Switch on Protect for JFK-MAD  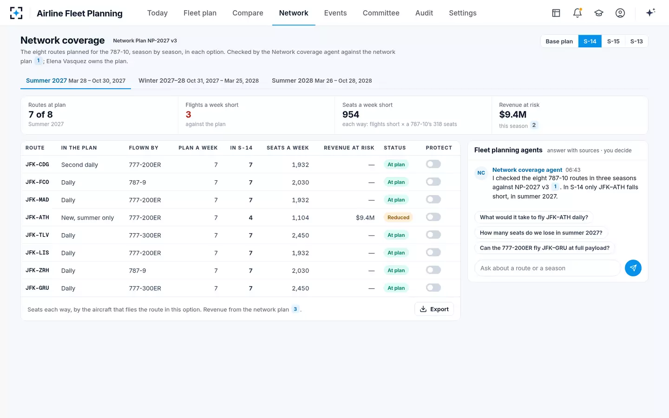click(433, 199)
